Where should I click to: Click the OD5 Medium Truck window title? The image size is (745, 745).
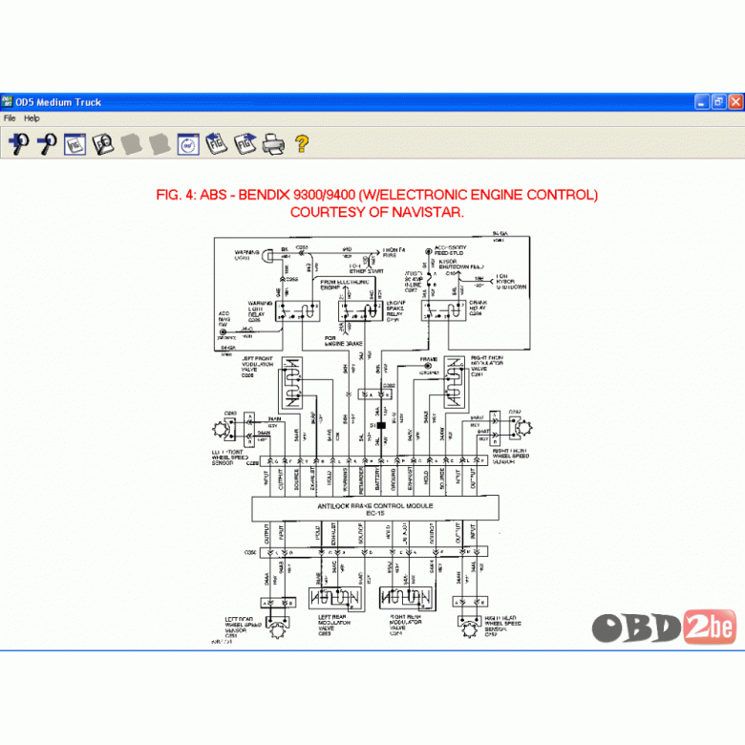tap(58, 102)
